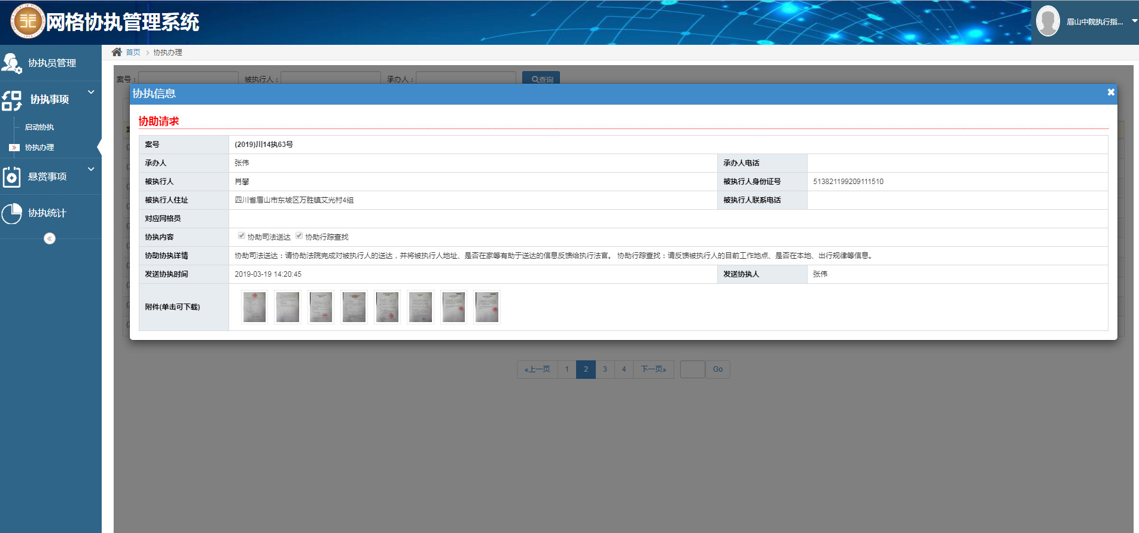This screenshot has height=533, width=1139.
Task: Download the last attachment thumbnail
Action: pyautogui.click(x=487, y=307)
